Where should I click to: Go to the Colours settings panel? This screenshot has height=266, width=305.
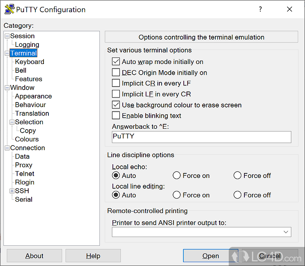[x=27, y=139]
